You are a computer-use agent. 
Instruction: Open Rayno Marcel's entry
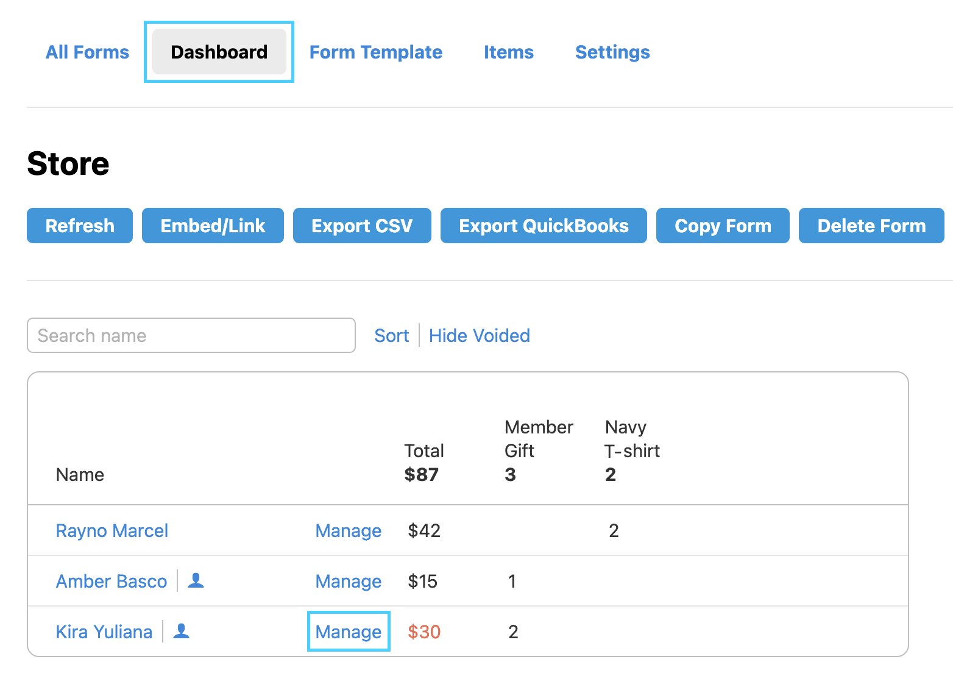tap(112, 531)
